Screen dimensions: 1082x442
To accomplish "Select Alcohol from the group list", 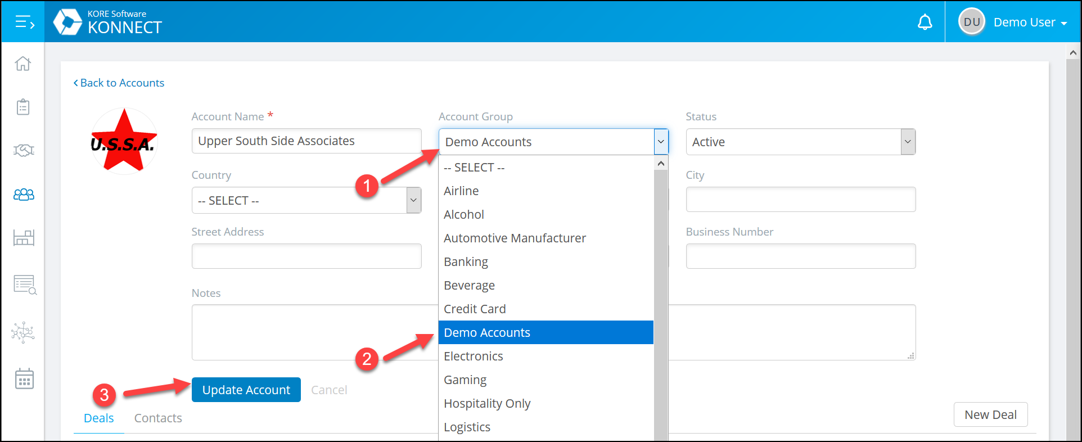I will pyautogui.click(x=545, y=215).
